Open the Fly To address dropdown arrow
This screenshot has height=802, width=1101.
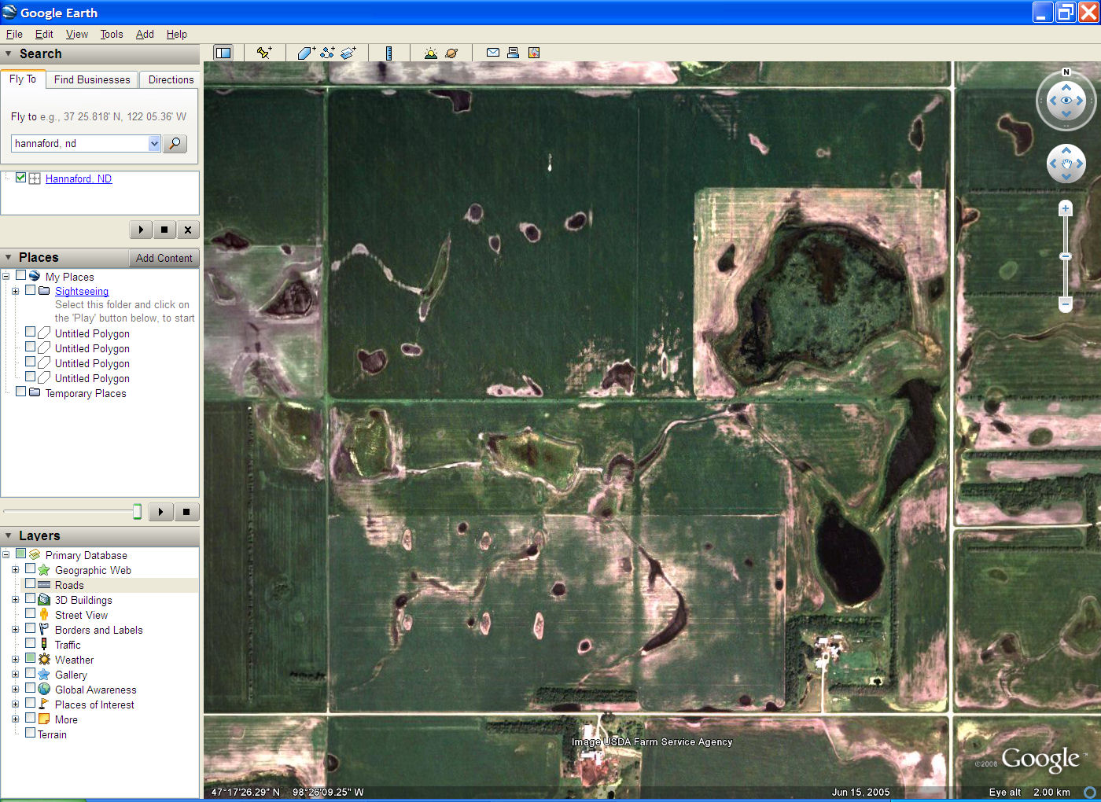(154, 143)
